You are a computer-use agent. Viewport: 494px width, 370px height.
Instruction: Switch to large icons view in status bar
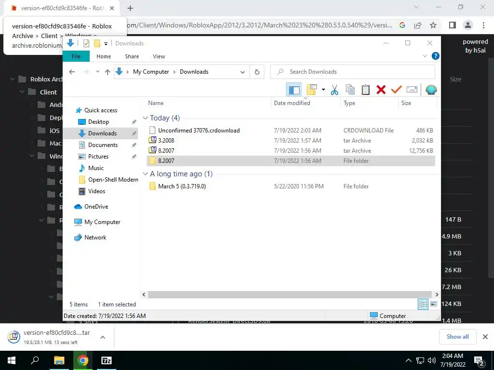434,304
